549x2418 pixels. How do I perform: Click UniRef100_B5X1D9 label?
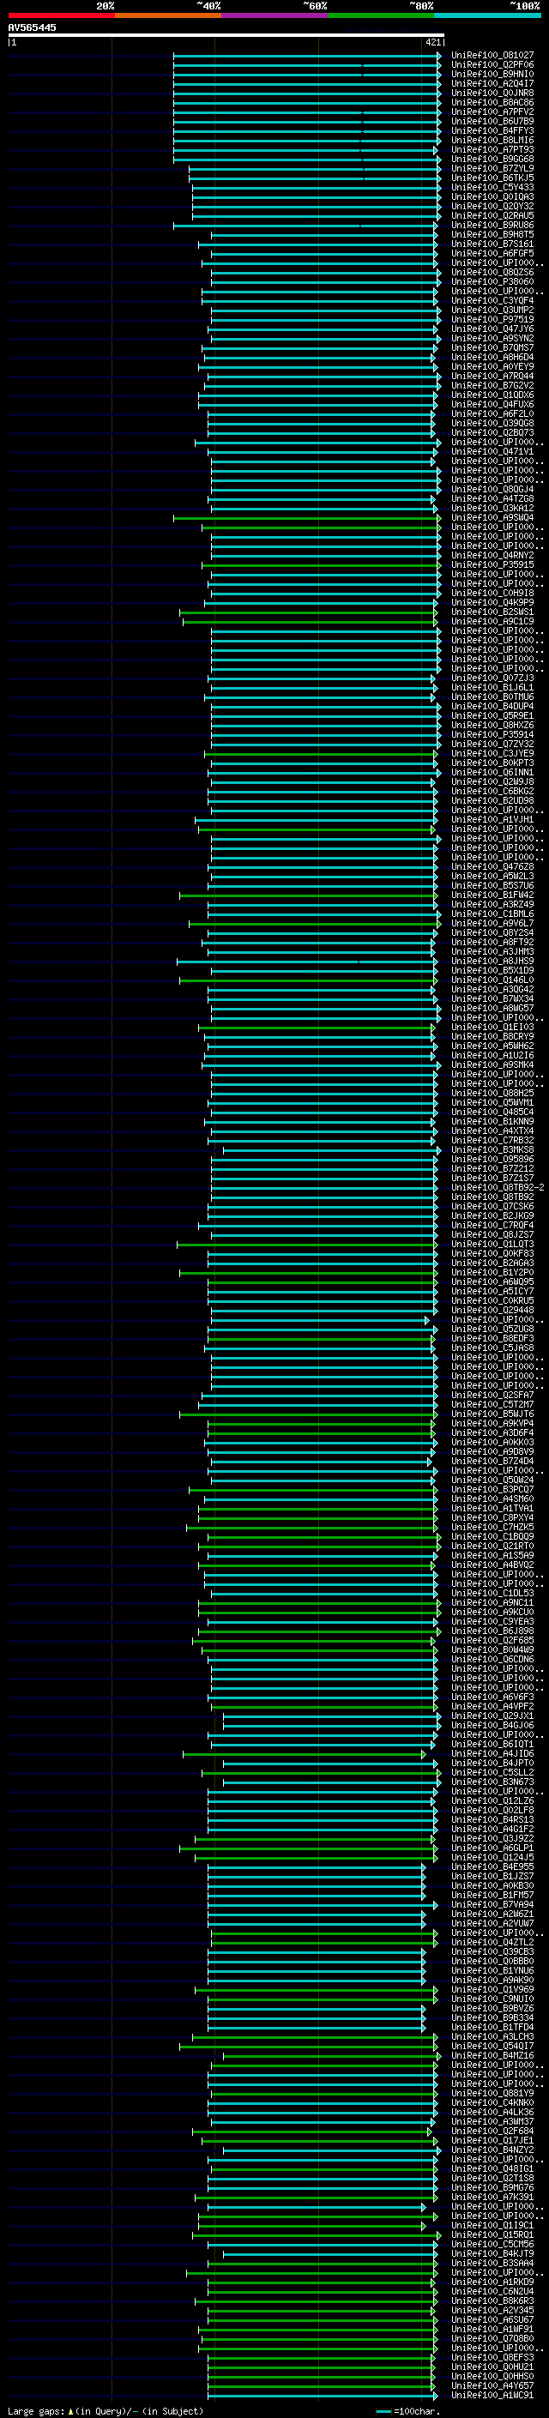pos(492,971)
